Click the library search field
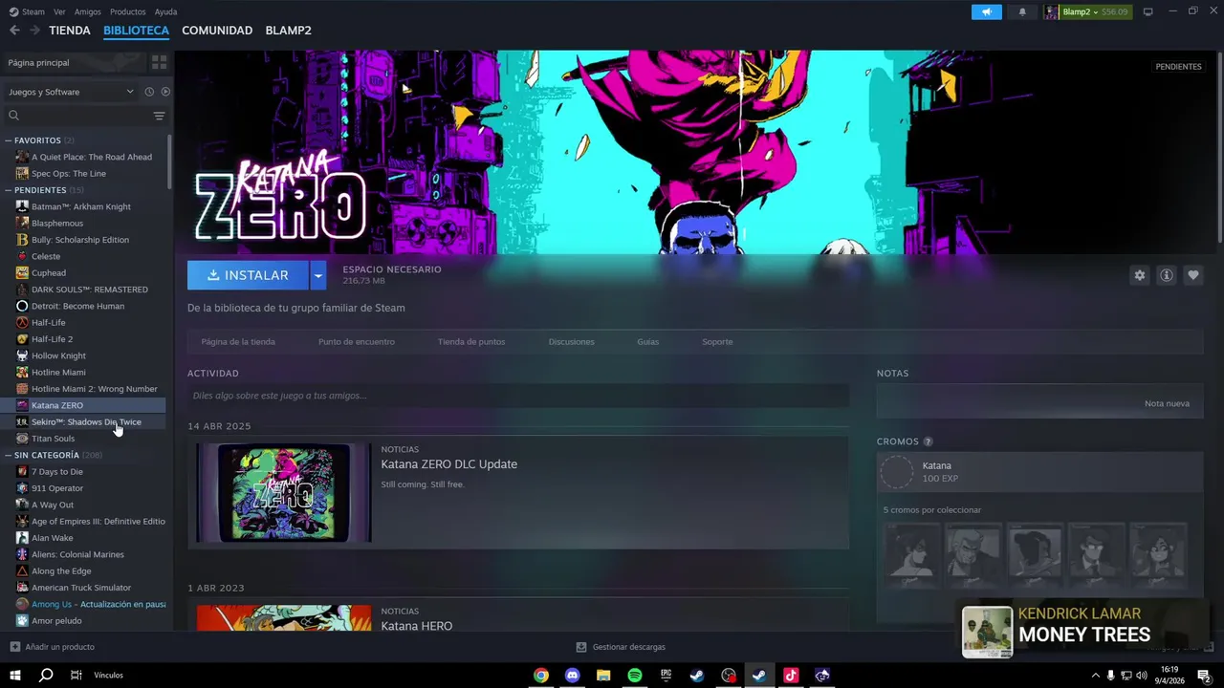 pyautogui.click(x=78, y=116)
